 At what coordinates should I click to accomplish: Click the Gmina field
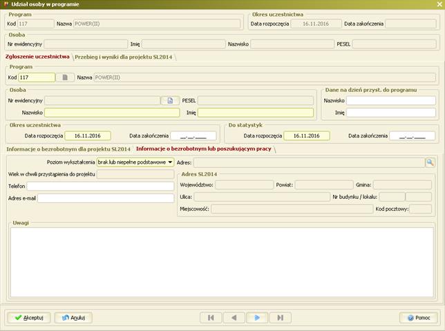[x=402, y=185]
